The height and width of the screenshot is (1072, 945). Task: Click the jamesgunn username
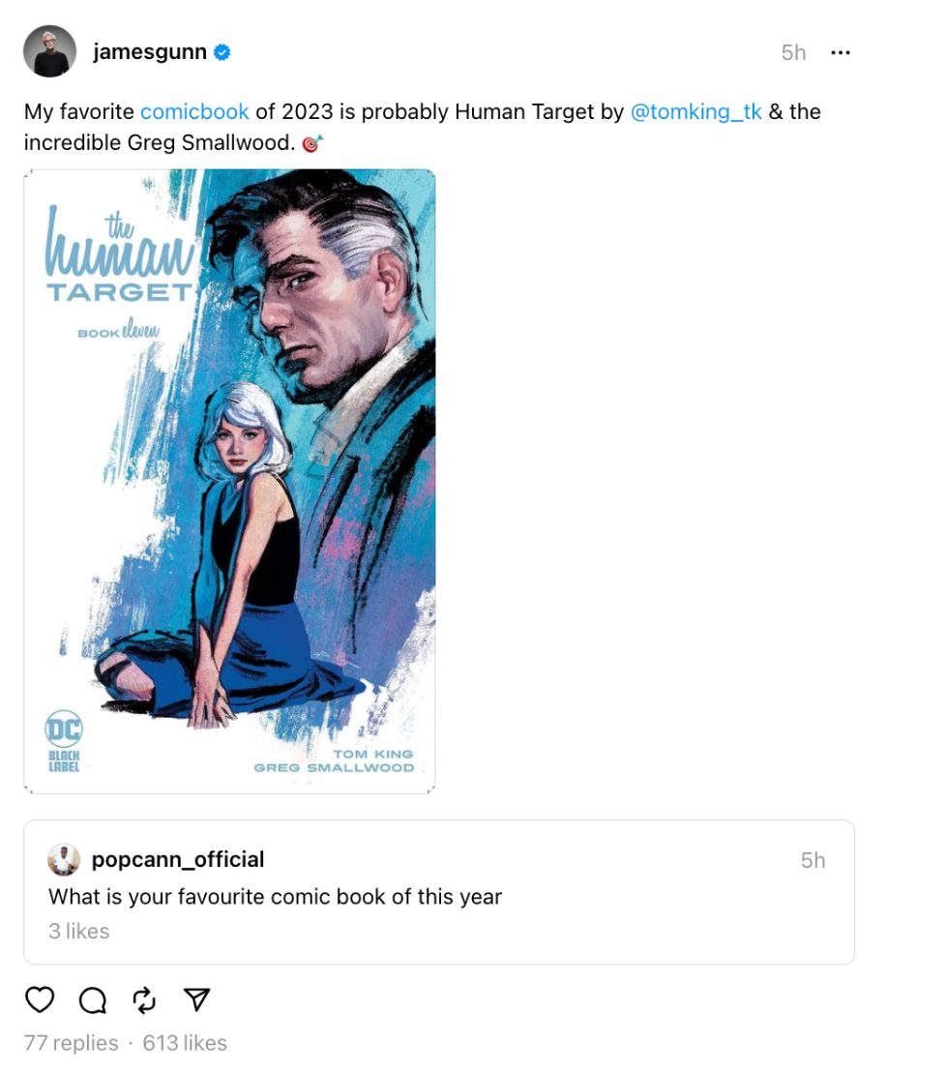coord(150,52)
